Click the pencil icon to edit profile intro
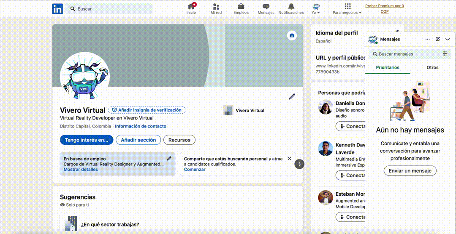 pyautogui.click(x=292, y=96)
